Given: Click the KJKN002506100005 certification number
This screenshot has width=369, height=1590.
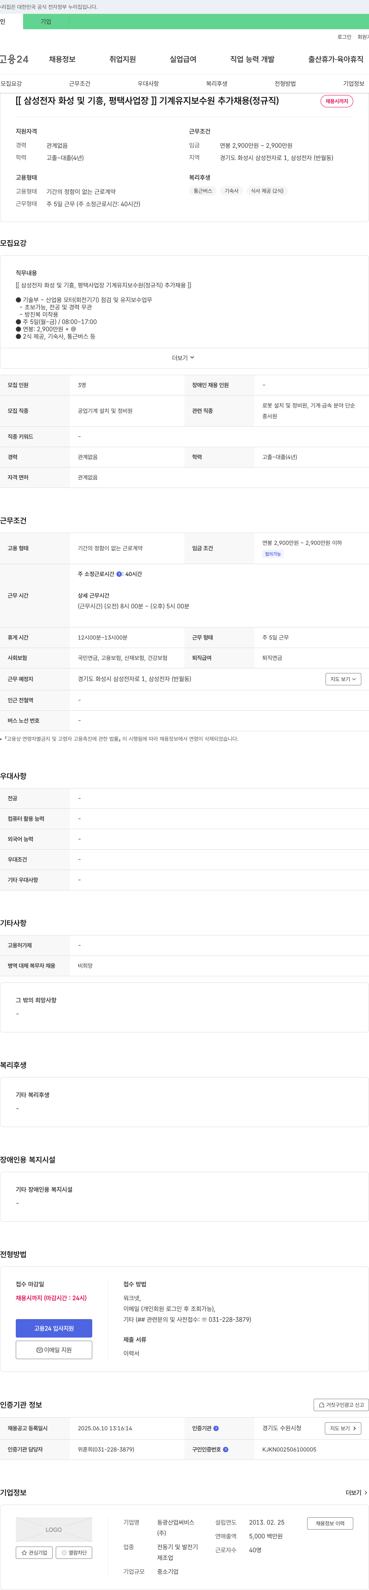Looking at the screenshot, I should point(289,1449).
